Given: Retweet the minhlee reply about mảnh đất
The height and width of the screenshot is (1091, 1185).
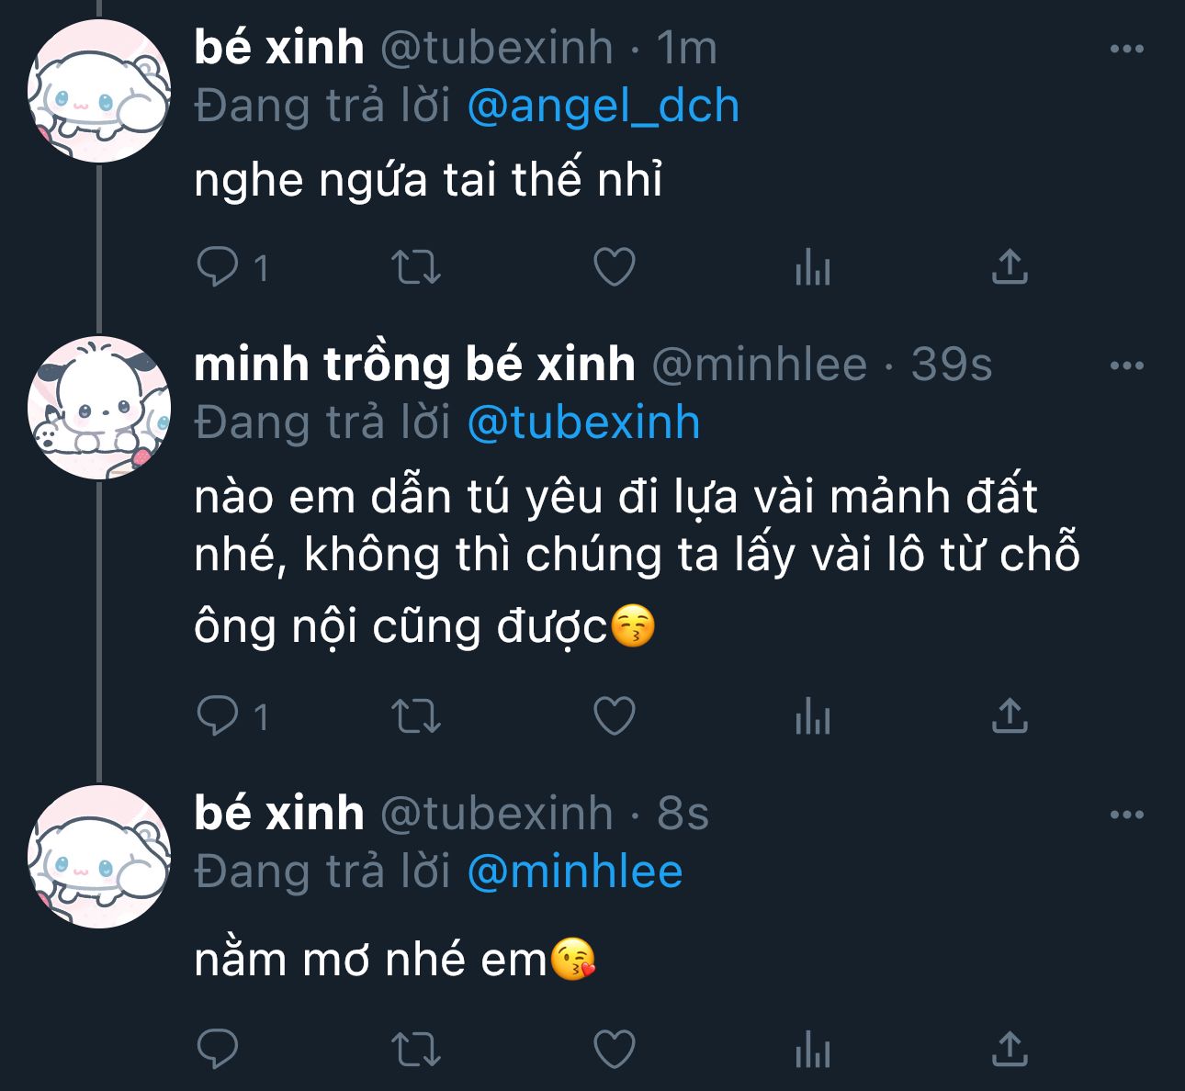Looking at the screenshot, I should [416, 716].
